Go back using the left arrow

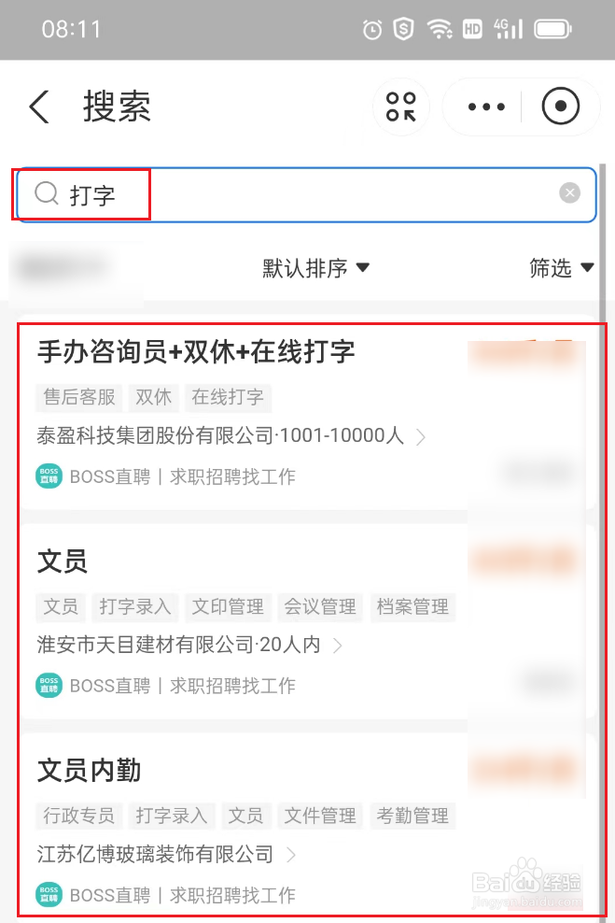coord(39,106)
